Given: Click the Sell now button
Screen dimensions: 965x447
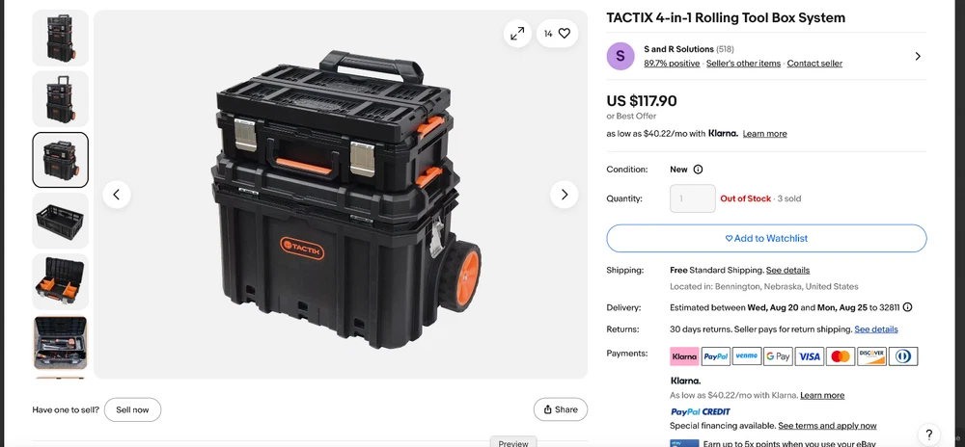Looking at the screenshot, I should click(x=132, y=409).
